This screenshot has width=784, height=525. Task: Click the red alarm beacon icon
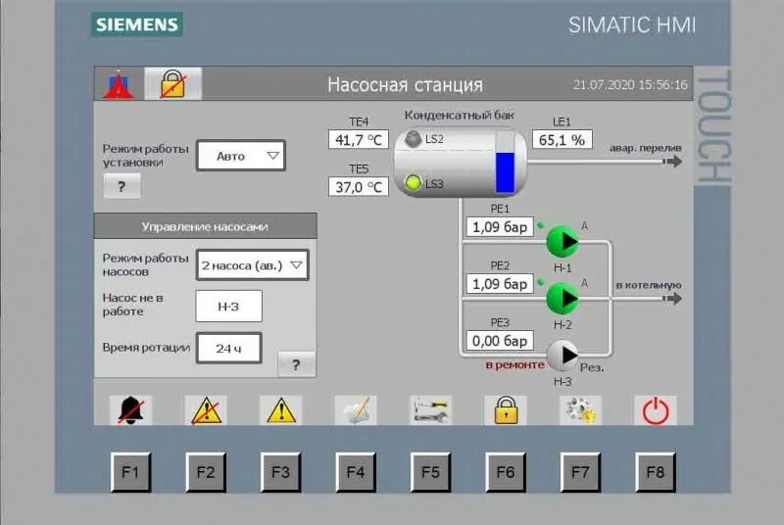[119, 84]
